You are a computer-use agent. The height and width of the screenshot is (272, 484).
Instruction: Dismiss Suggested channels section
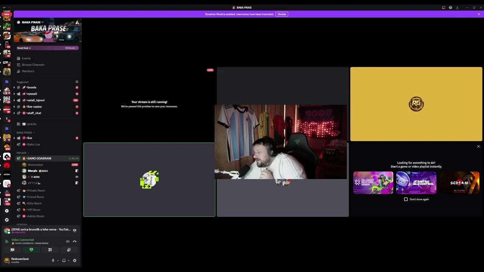coord(77,82)
